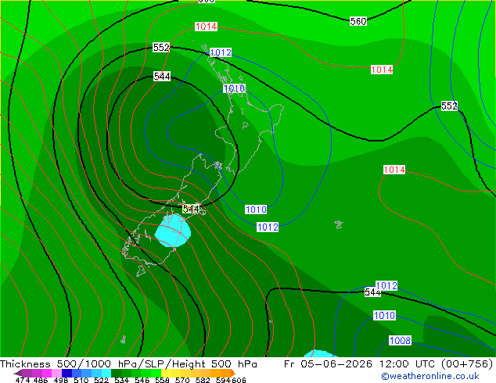The height and width of the screenshot is (383, 496).
Task: Click the darkest green legend swatch above 534
Action: click(116, 373)
